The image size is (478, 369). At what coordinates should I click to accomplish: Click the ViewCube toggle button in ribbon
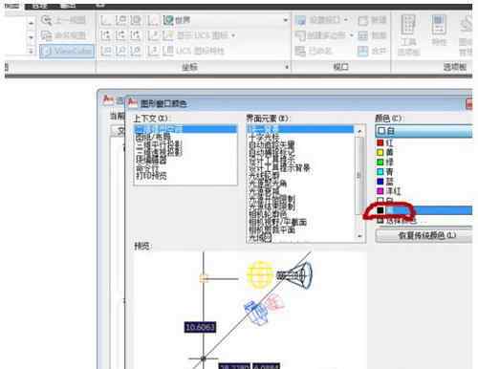67,51
